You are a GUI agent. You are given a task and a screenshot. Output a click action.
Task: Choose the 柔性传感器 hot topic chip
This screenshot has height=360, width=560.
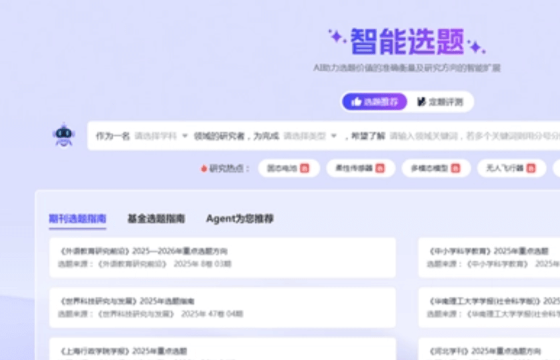click(361, 168)
